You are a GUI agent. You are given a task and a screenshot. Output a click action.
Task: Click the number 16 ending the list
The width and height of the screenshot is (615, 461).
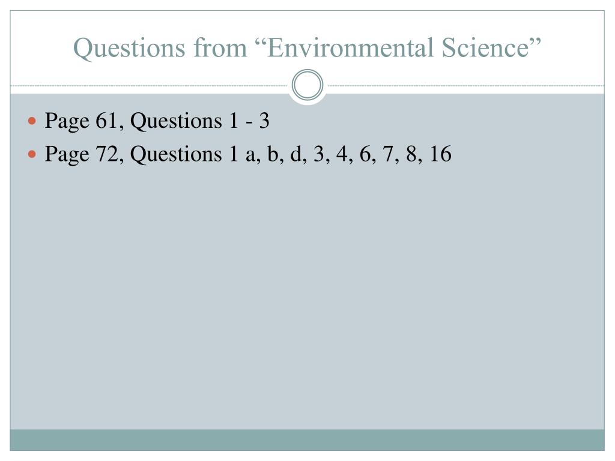pyautogui.click(x=440, y=155)
